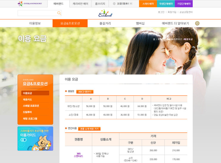Open the round flower sitemap icon
This screenshot has height=163, width=221.
[197, 23]
